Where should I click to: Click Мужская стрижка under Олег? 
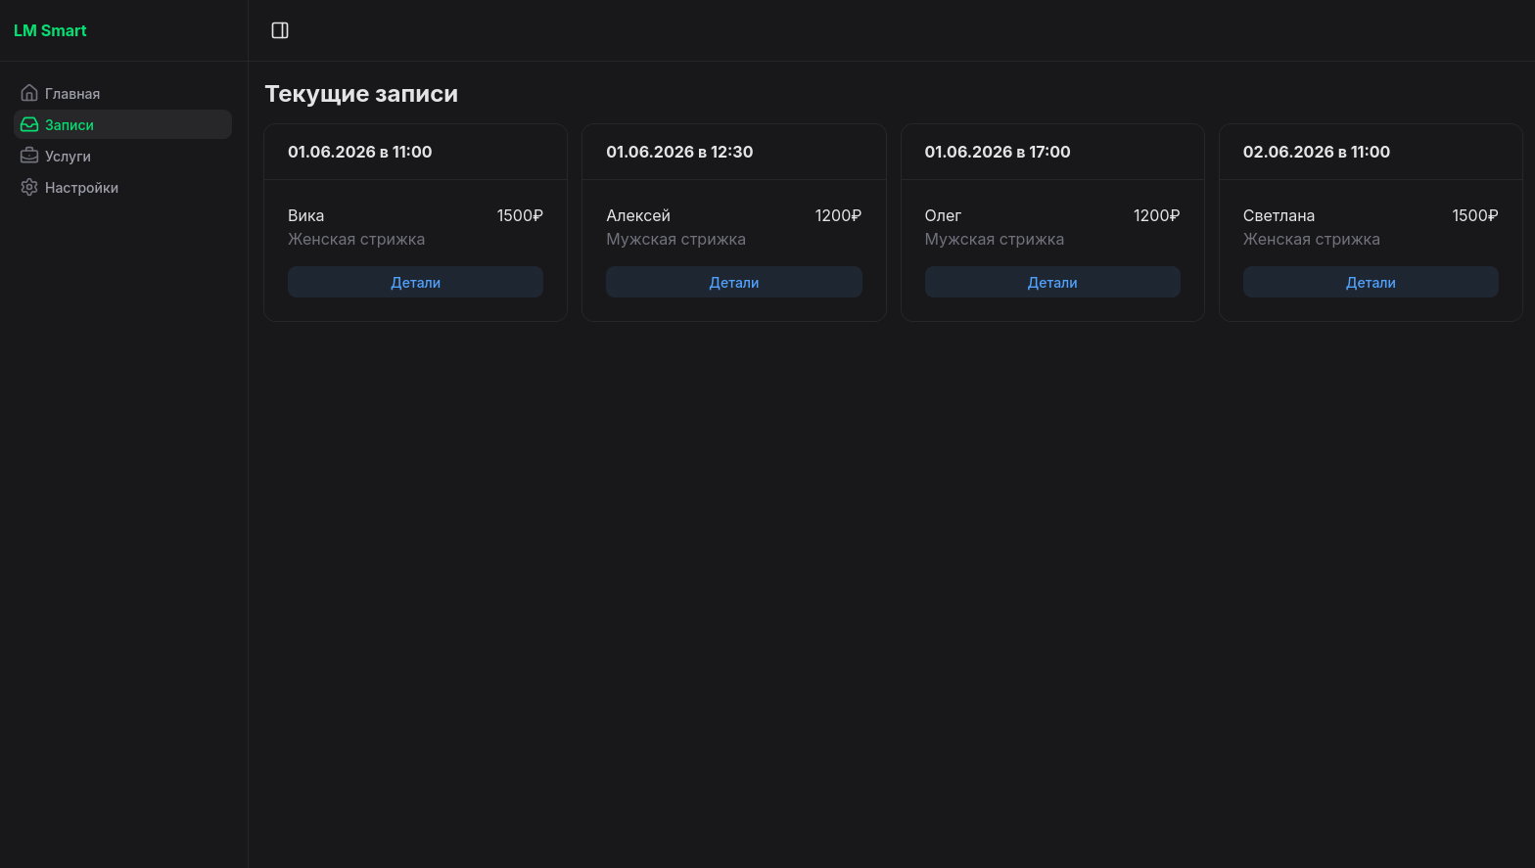click(995, 239)
